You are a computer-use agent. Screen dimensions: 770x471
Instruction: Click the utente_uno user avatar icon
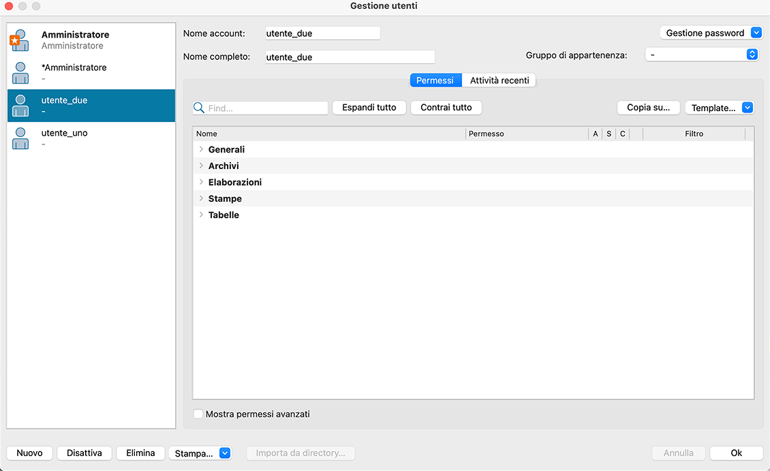(20, 138)
